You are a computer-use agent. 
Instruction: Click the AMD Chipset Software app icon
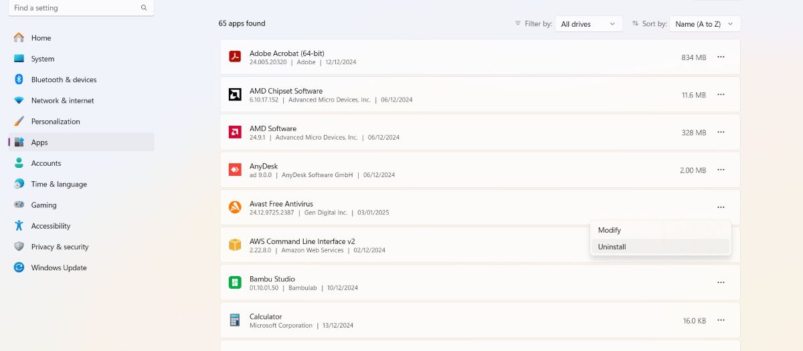[x=235, y=94]
